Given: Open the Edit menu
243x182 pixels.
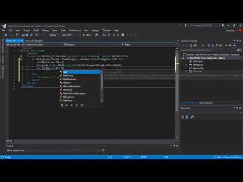Looking at the screenshot, I should click(x=10, y=30).
